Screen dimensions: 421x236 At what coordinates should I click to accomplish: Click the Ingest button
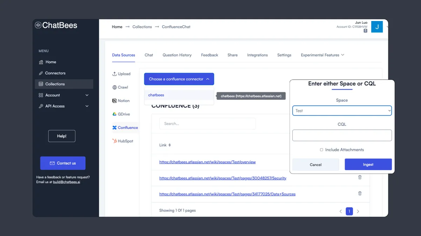tap(368, 164)
